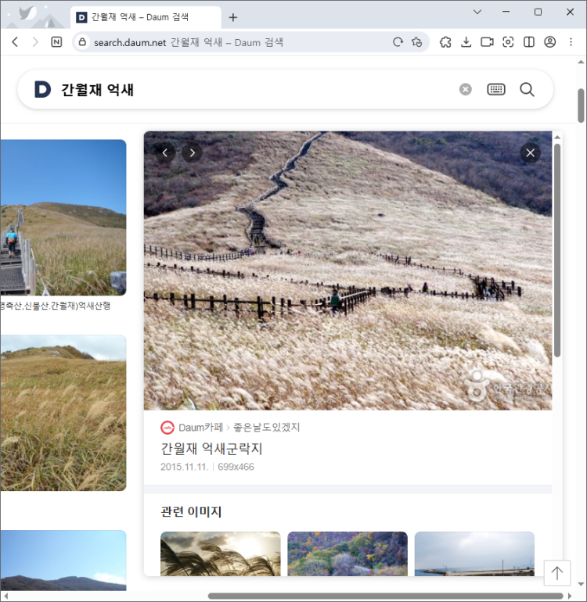Viewport: 587px width, 602px height.
Task: Close the image preview panel
Action: tap(531, 152)
